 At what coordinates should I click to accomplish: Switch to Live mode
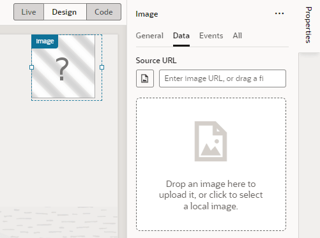coord(29,12)
